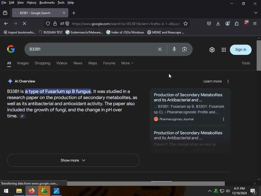Stop loading the current page
Screen dimensions: 261x196
(24, 23)
